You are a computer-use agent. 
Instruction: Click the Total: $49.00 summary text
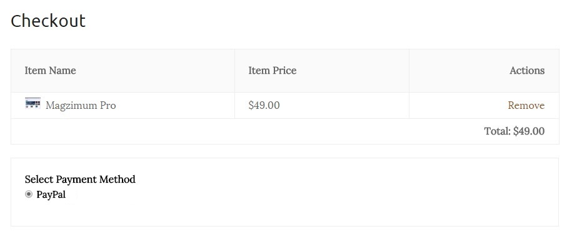(514, 131)
